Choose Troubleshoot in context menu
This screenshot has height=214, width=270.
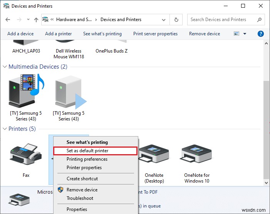[80, 198]
